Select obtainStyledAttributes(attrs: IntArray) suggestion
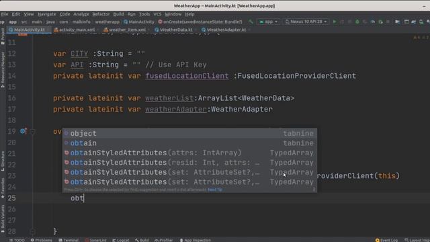 pos(189,153)
